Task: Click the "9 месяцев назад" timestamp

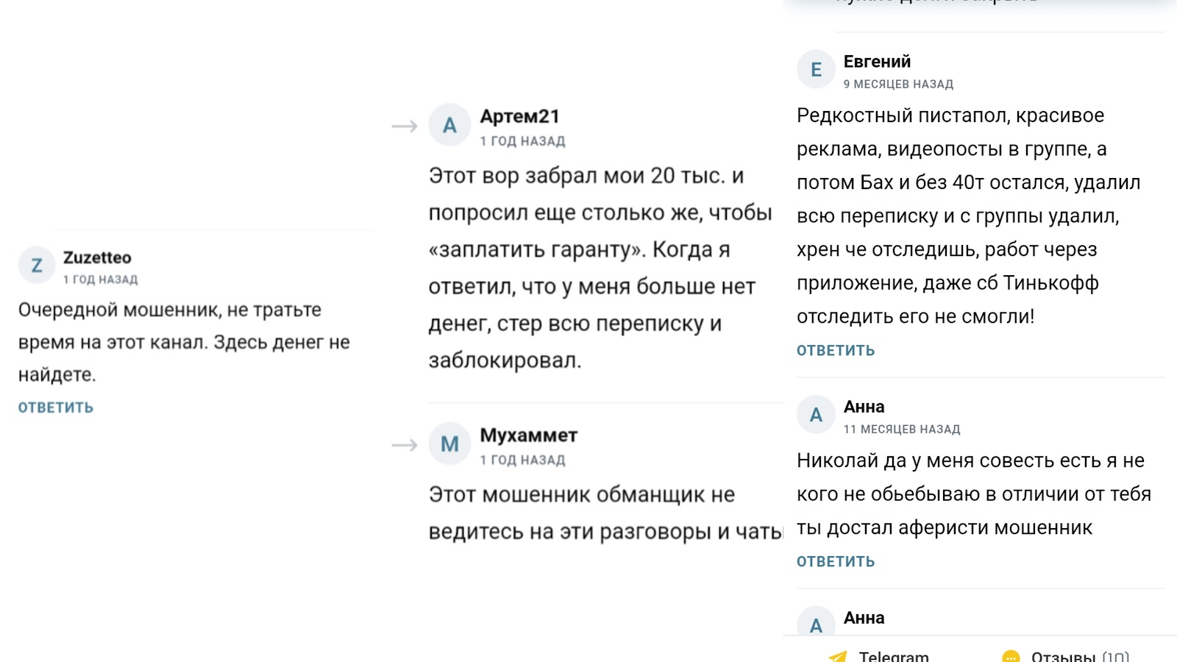Action: 898,84
